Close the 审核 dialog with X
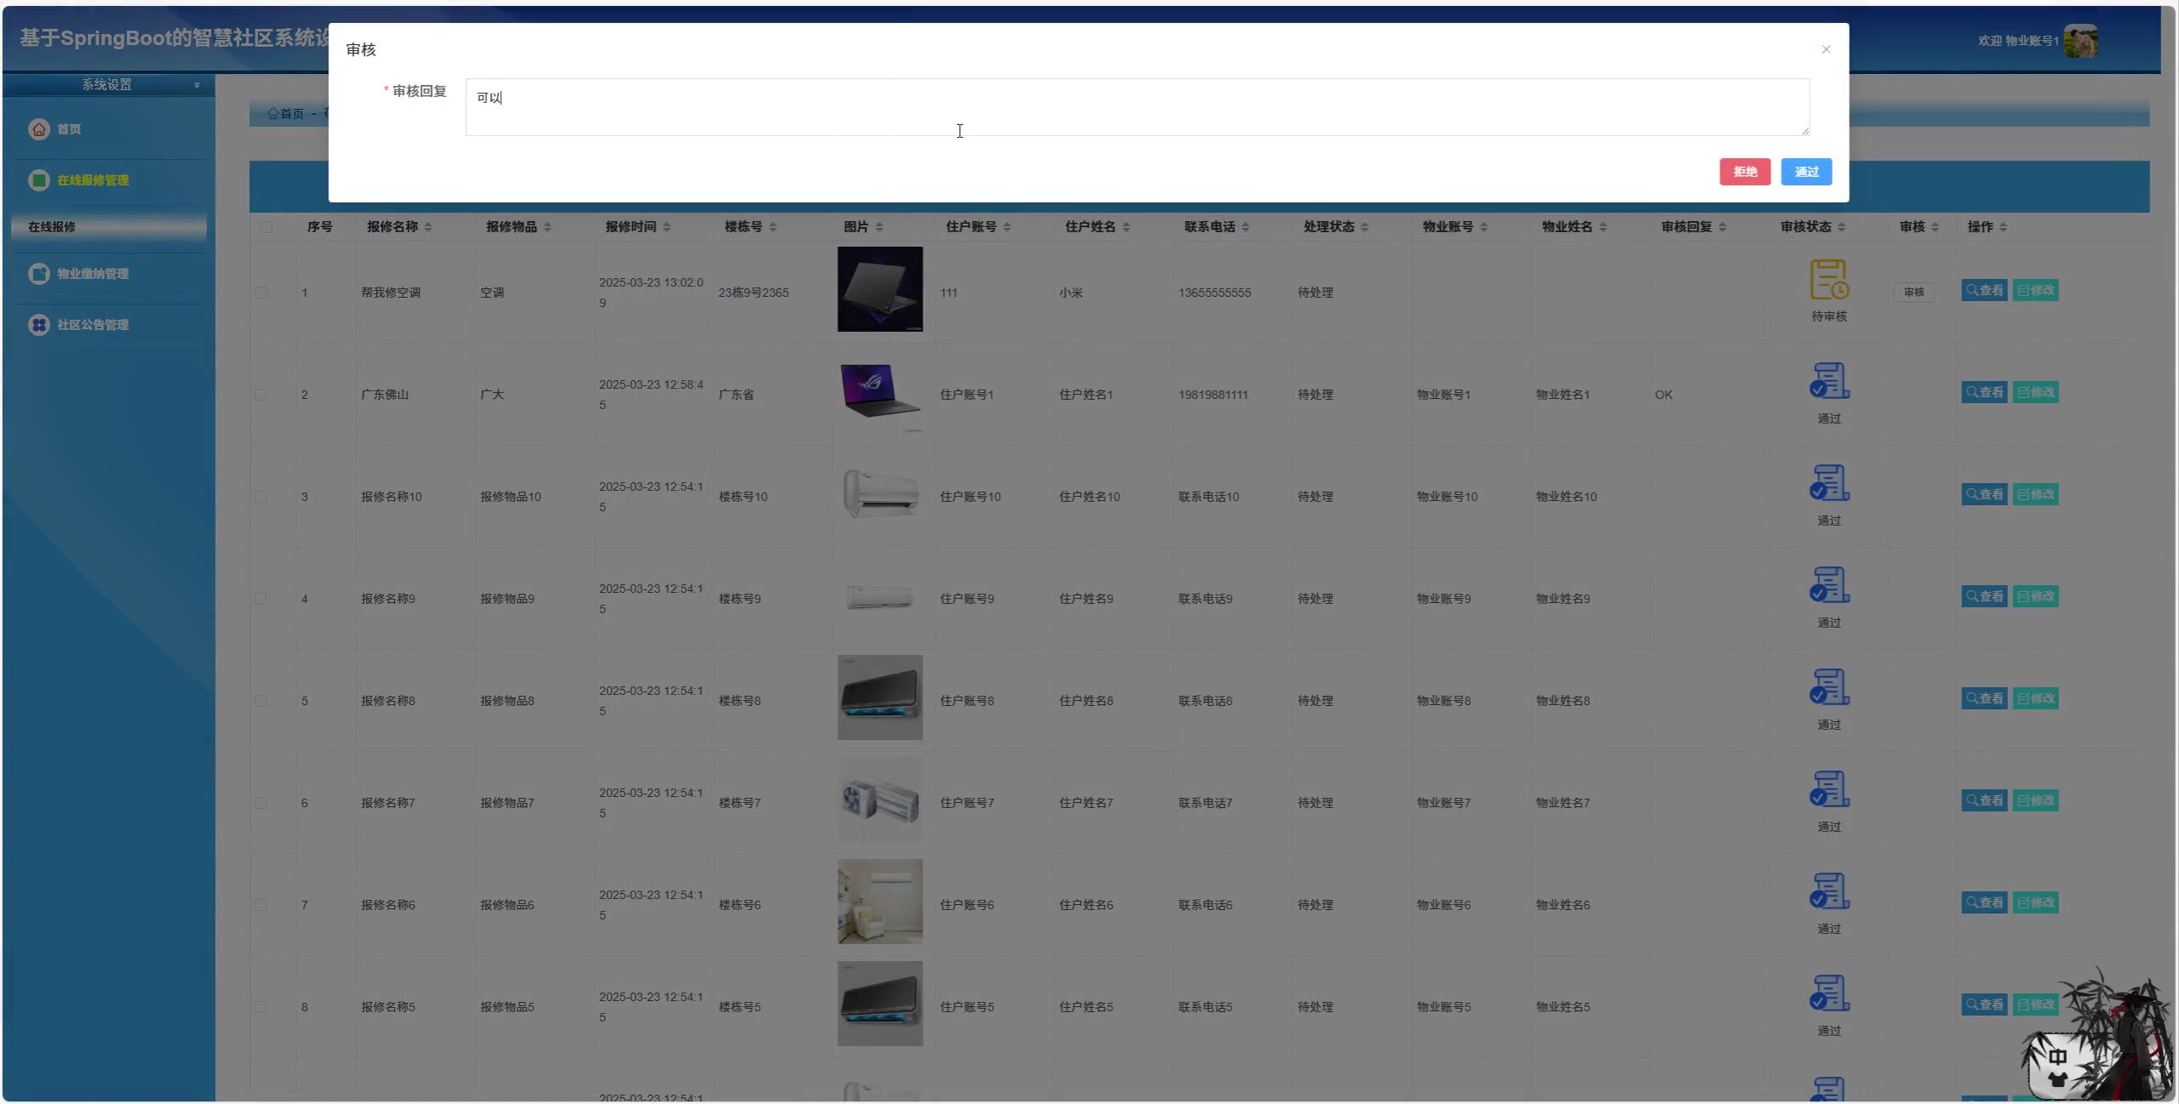The image size is (2179, 1104). (x=1826, y=49)
